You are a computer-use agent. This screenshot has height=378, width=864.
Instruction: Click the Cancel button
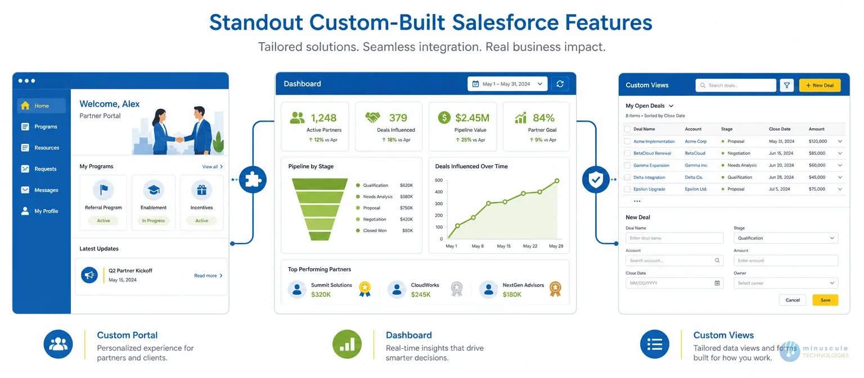tap(793, 300)
